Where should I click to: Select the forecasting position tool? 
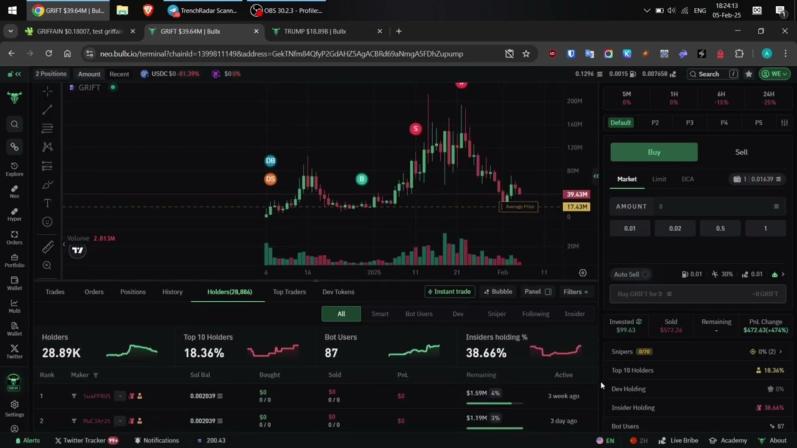47,166
